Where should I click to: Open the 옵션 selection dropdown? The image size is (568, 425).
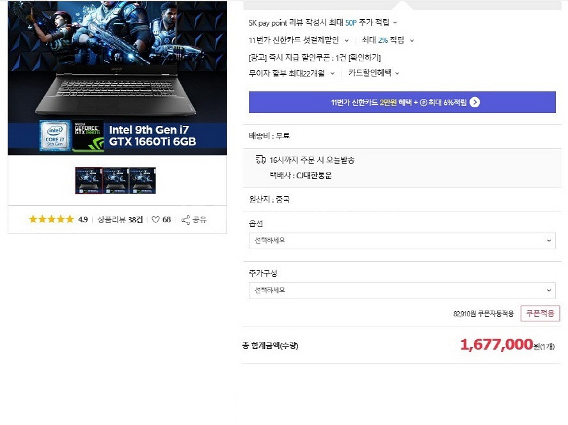[x=402, y=241]
